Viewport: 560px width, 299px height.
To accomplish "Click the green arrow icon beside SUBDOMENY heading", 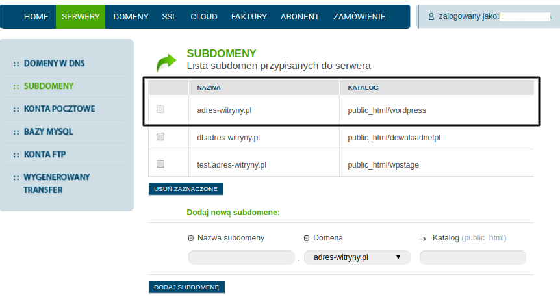I will tap(166, 63).
